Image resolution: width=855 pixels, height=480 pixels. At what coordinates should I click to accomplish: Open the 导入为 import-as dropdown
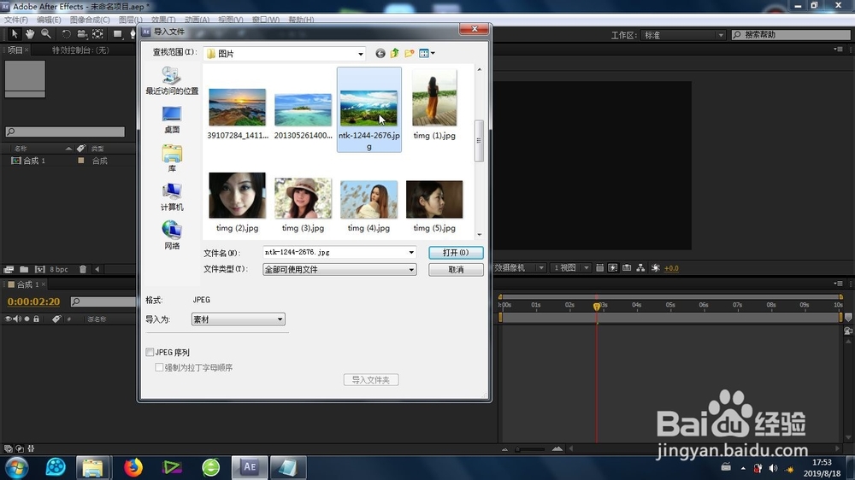238,319
